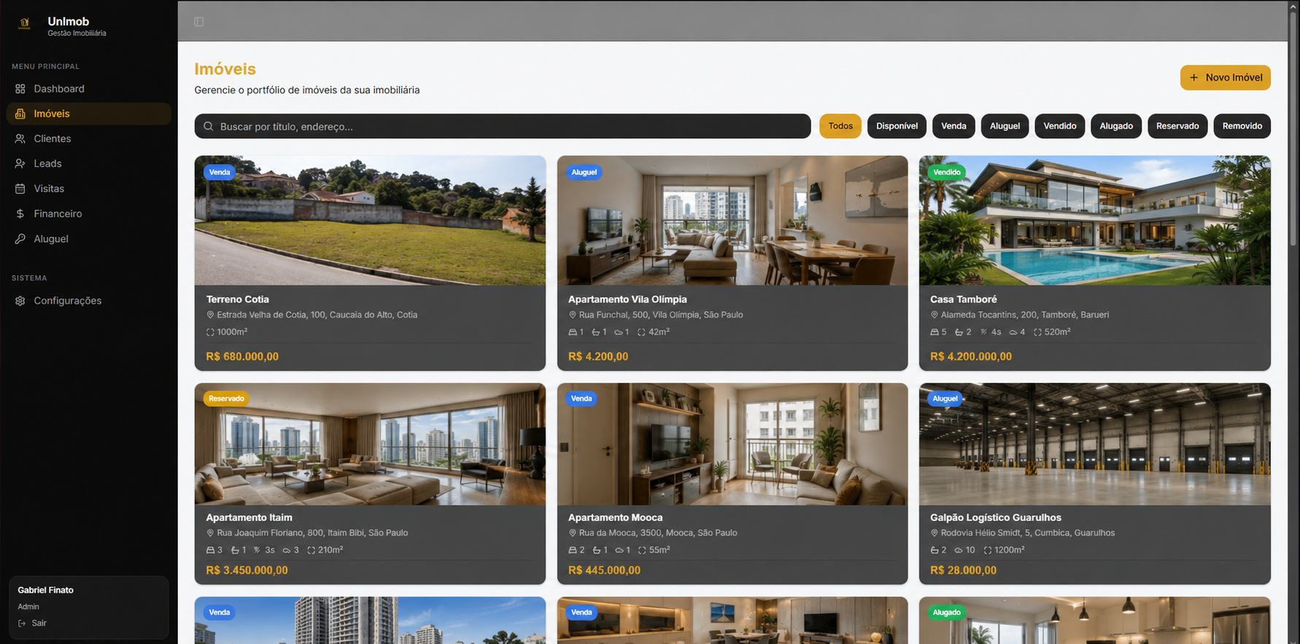1300x644 pixels.
Task: Toggle the Vendido filter chip
Action: point(1059,126)
